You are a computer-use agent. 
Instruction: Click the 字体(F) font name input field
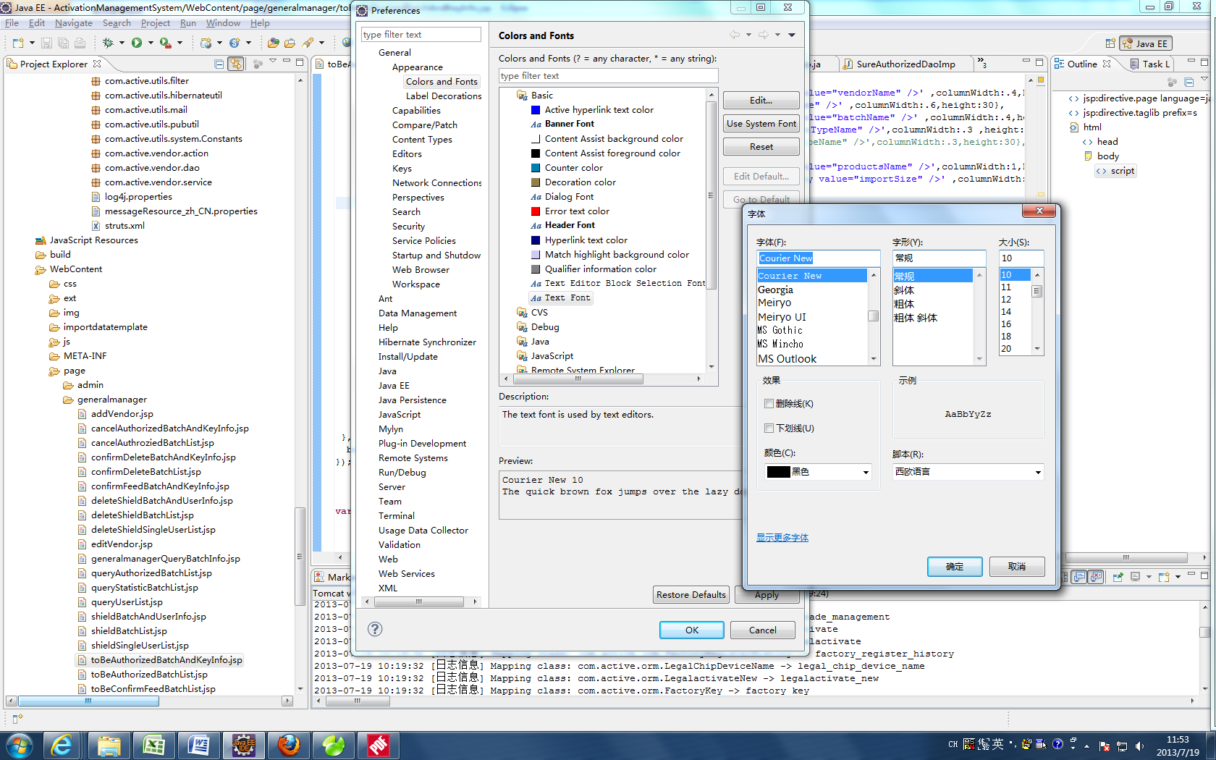(x=818, y=258)
